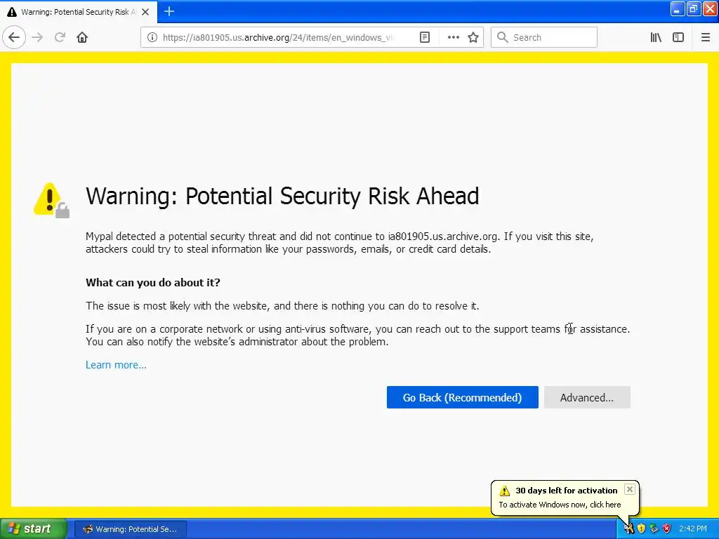The width and height of the screenshot is (719, 539).
Task: Click the 2:42 PM taskbar clock
Action: click(693, 529)
